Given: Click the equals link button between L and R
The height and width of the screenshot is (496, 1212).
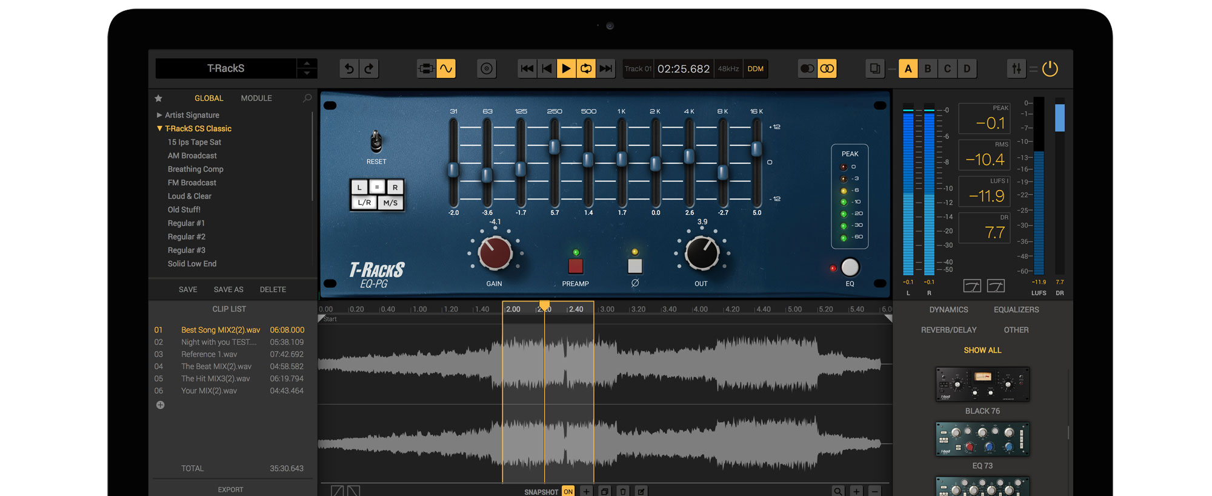Looking at the screenshot, I should coord(377,188).
